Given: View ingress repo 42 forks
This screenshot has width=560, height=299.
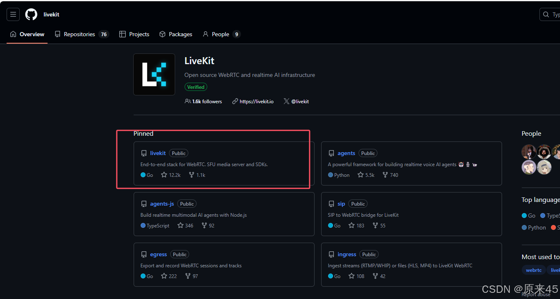Looking at the screenshot, I should [x=379, y=276].
